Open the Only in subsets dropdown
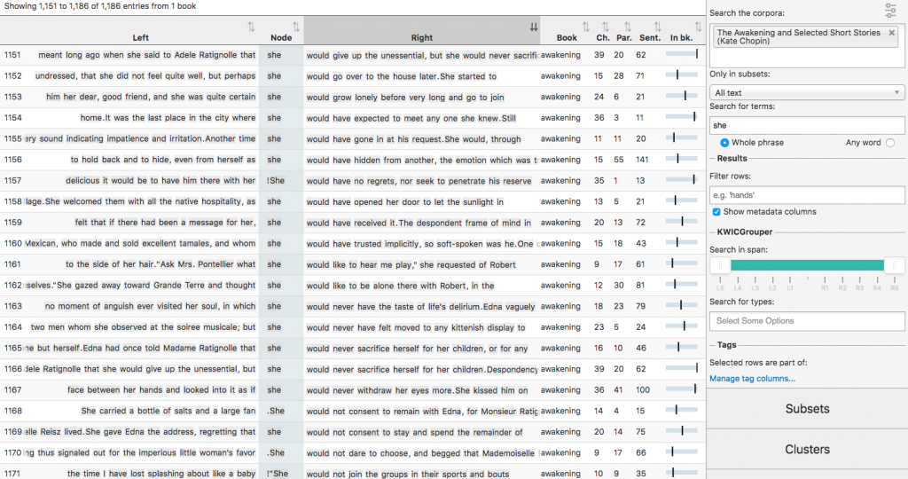Screen dimensions: 908x479 806,92
